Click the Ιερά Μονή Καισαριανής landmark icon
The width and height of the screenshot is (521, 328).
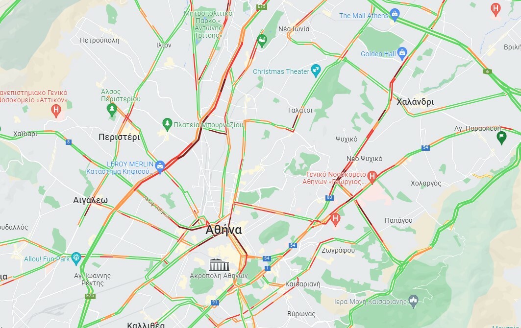click(413, 301)
